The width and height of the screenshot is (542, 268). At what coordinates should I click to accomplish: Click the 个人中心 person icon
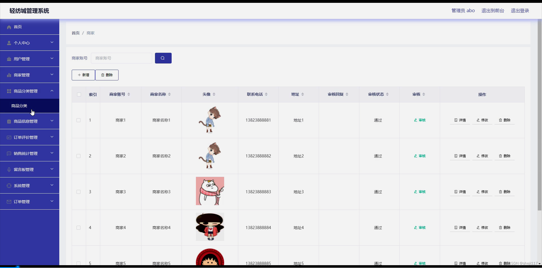click(9, 43)
